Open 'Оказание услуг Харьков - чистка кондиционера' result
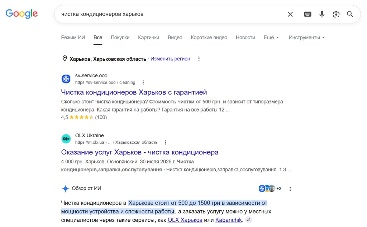367x227 pixels. coord(140,152)
